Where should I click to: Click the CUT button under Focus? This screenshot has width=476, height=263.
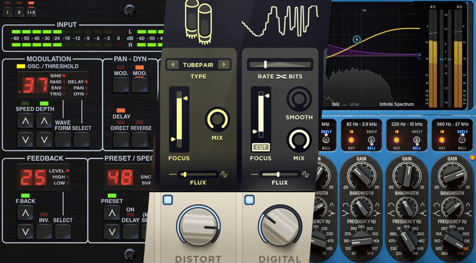(261, 148)
